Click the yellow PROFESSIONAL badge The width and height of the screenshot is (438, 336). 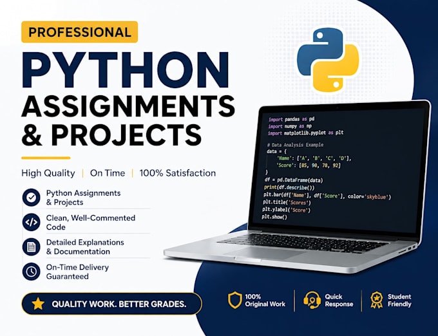(80, 32)
